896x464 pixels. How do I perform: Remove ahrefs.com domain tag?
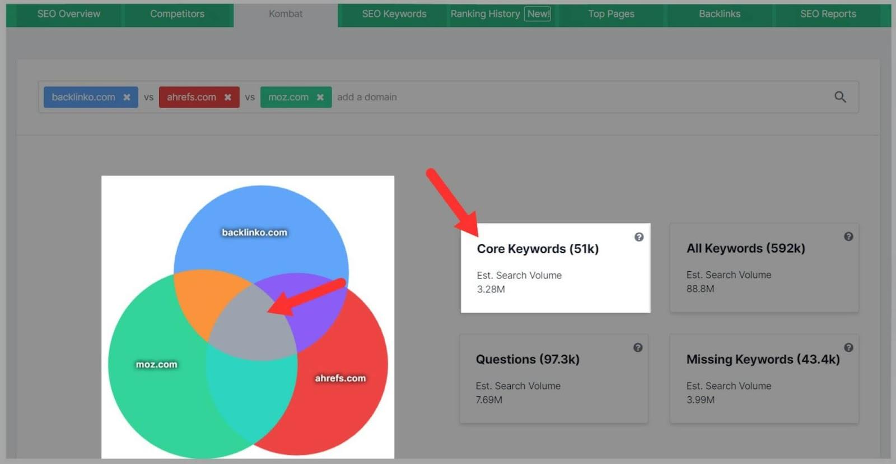coord(228,98)
